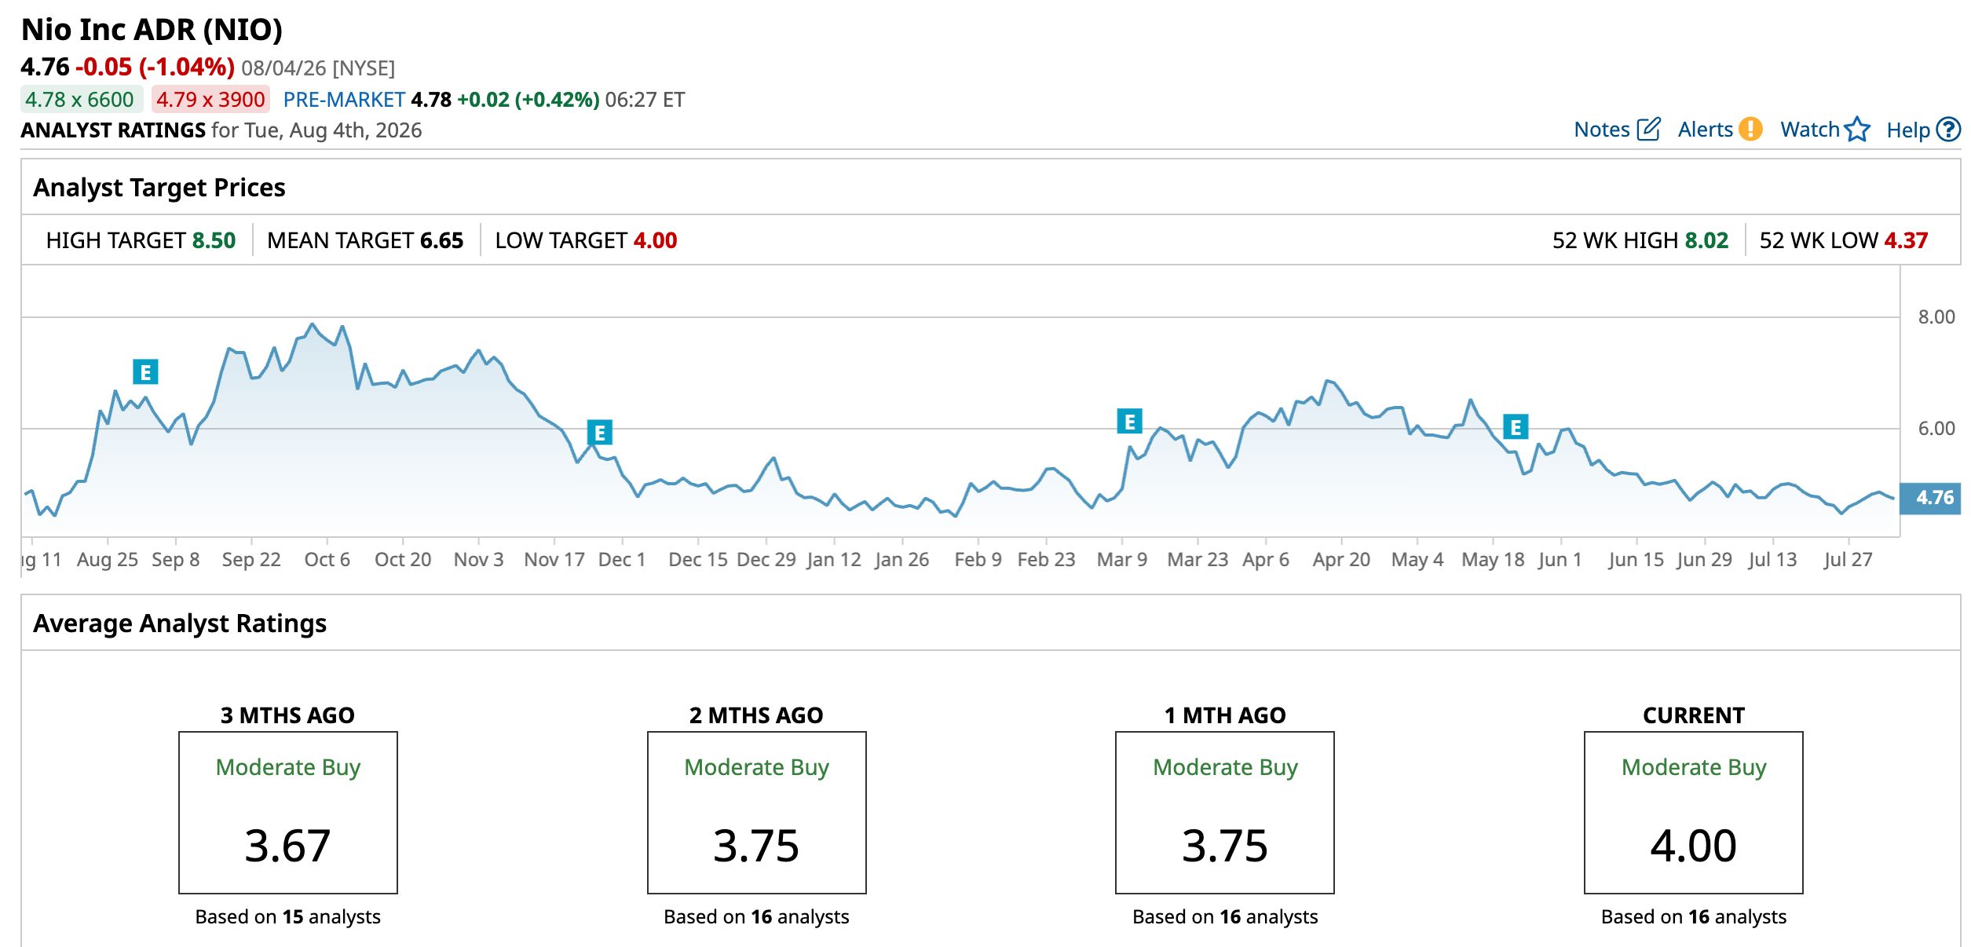
Task: Open Help via the question mark icon
Action: click(1948, 129)
